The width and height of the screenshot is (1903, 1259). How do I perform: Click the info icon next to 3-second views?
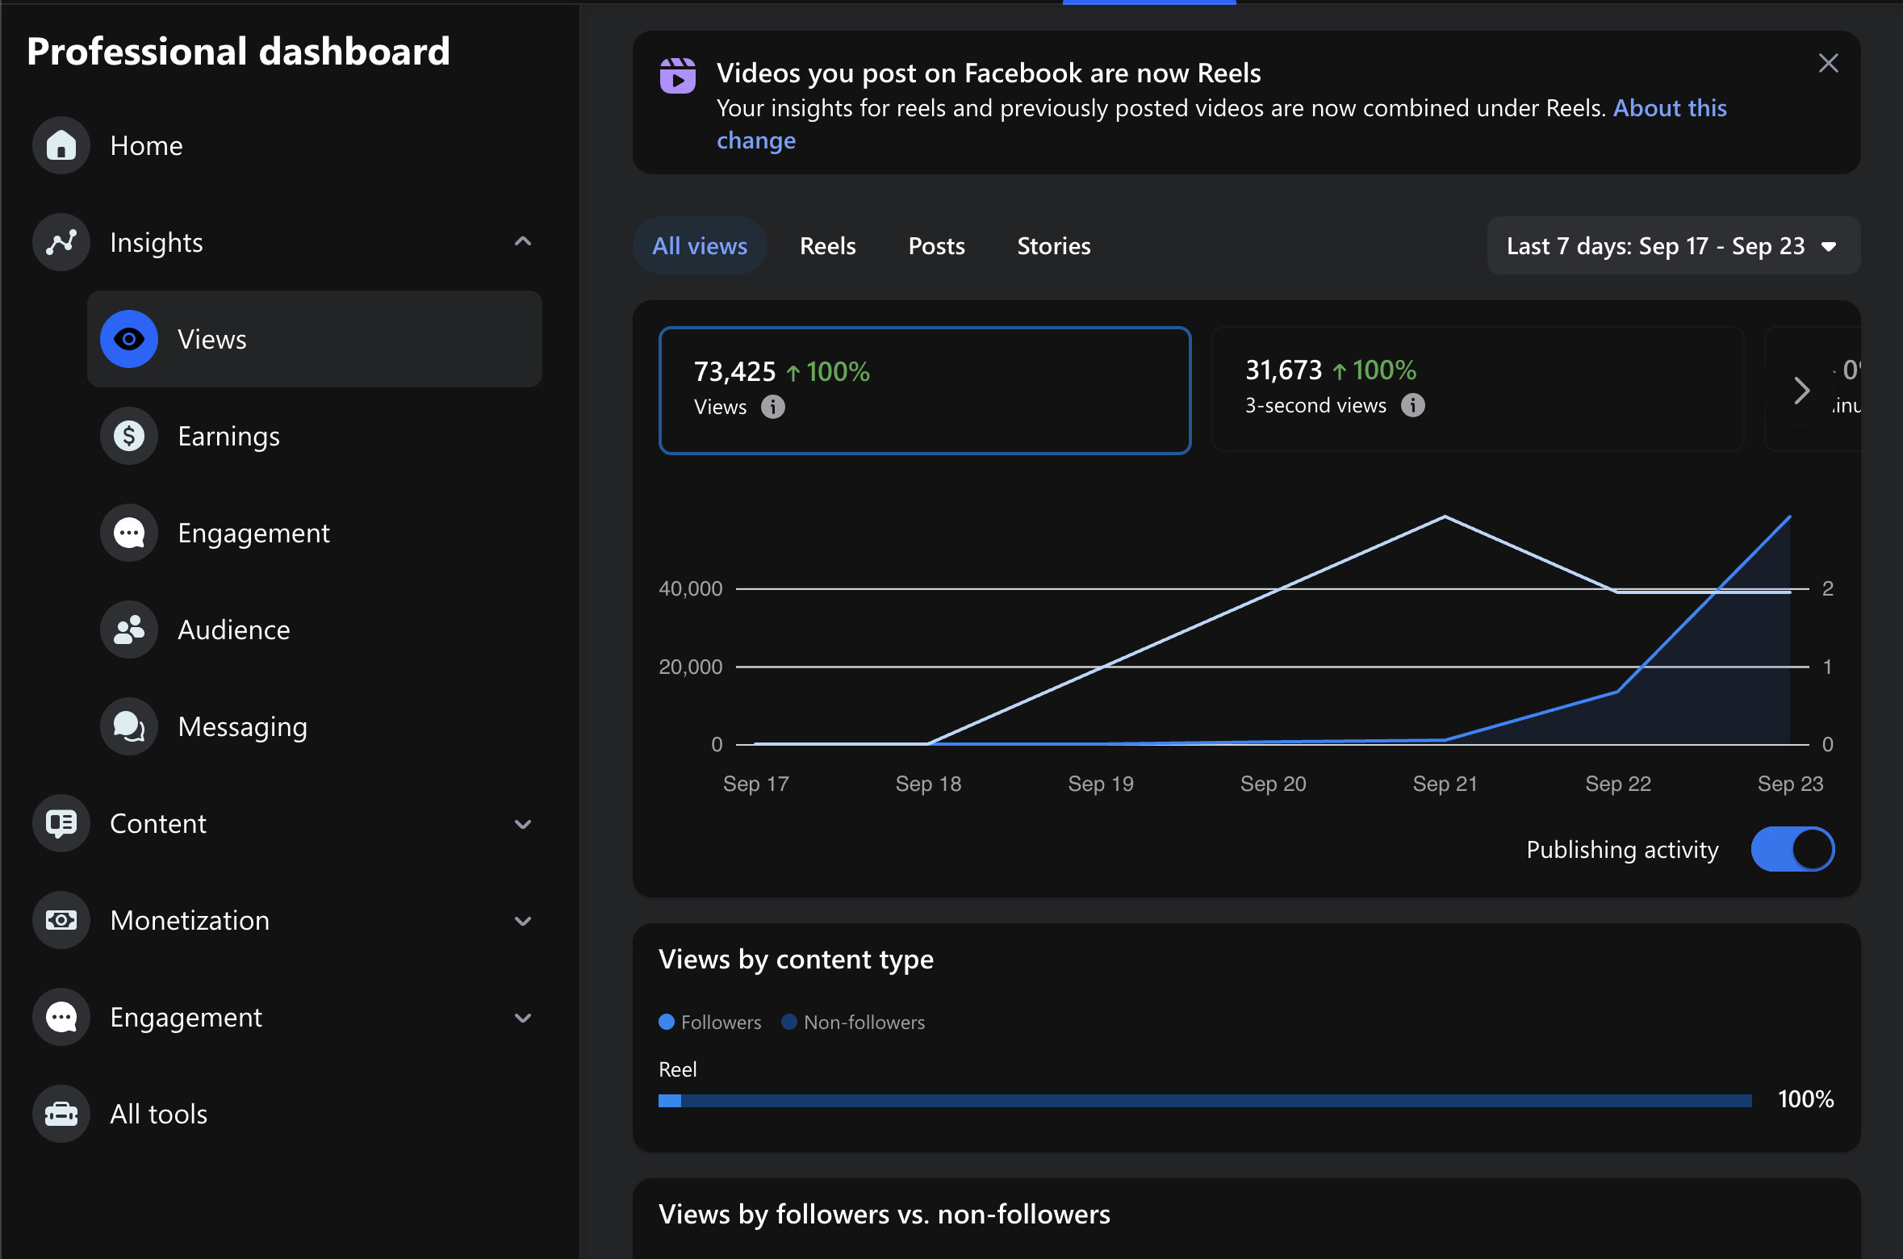pos(1412,405)
